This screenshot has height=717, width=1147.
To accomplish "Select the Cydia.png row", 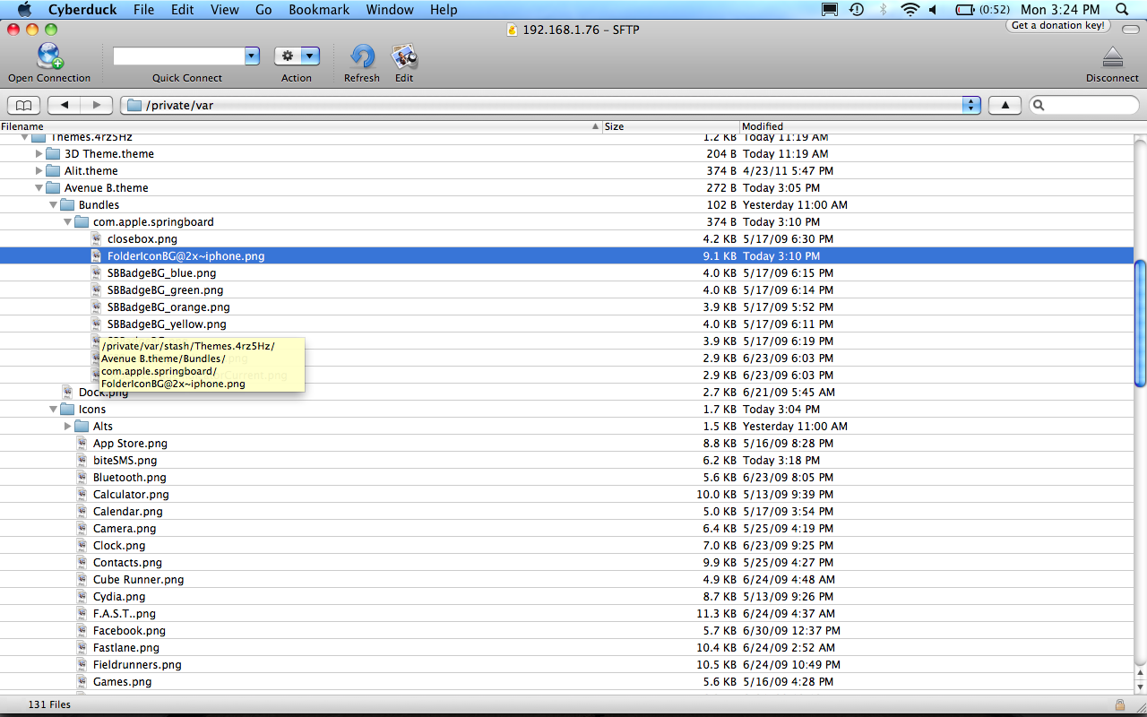I will coord(566,596).
